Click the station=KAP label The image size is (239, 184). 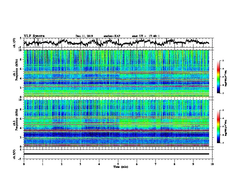(112, 36)
